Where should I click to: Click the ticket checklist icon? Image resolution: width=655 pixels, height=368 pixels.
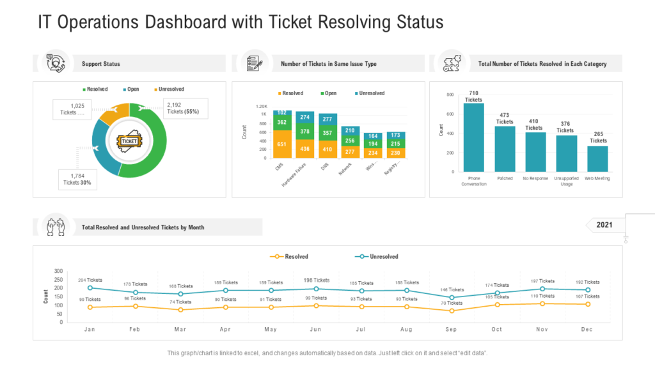[x=255, y=63]
